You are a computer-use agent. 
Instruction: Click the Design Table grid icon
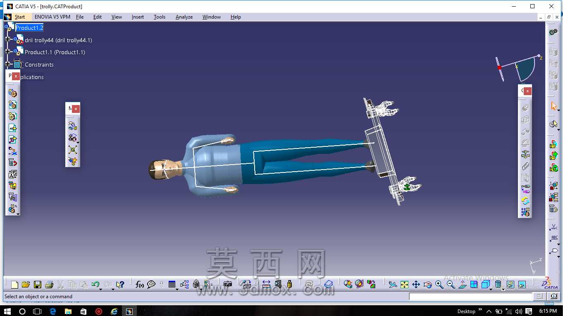[172, 285]
